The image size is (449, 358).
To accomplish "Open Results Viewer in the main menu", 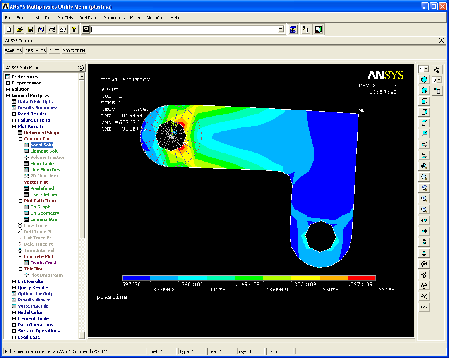I will [x=34, y=300].
